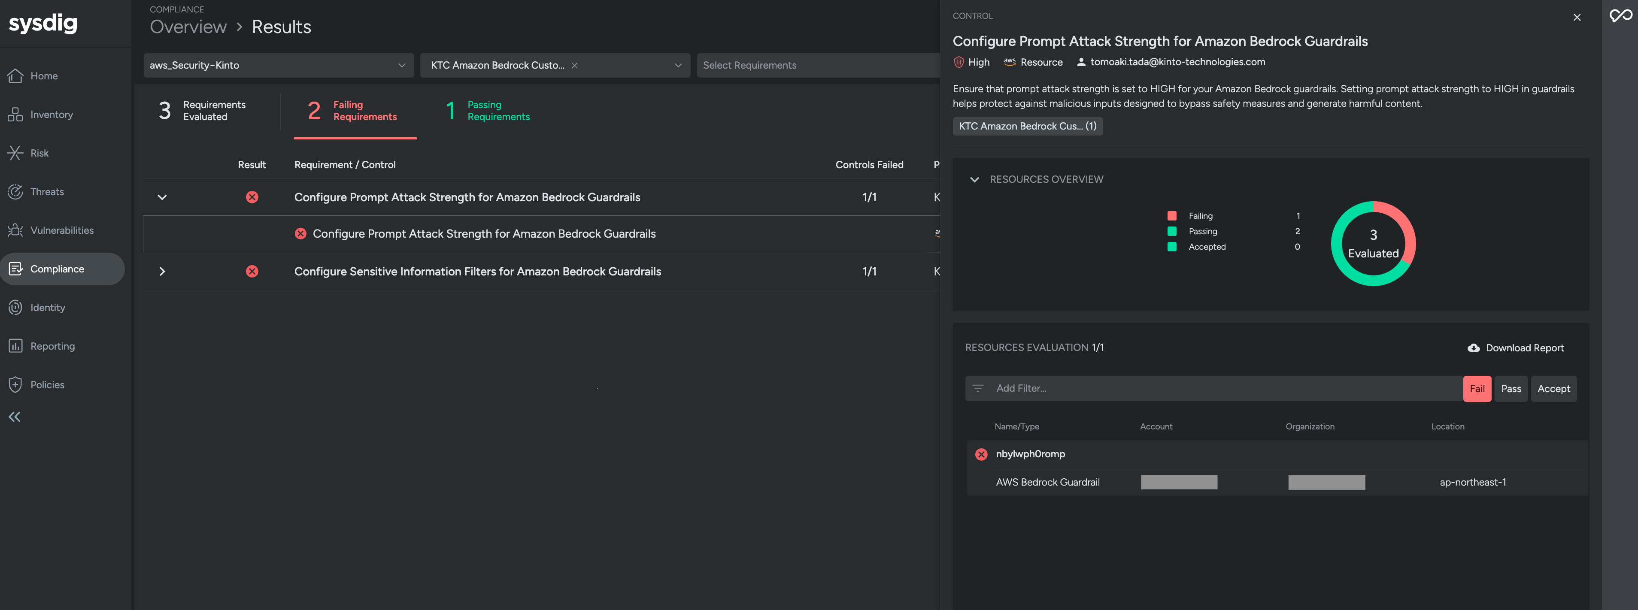Click the green Passing legend swatch
This screenshot has height=610, width=1638.
click(1172, 231)
